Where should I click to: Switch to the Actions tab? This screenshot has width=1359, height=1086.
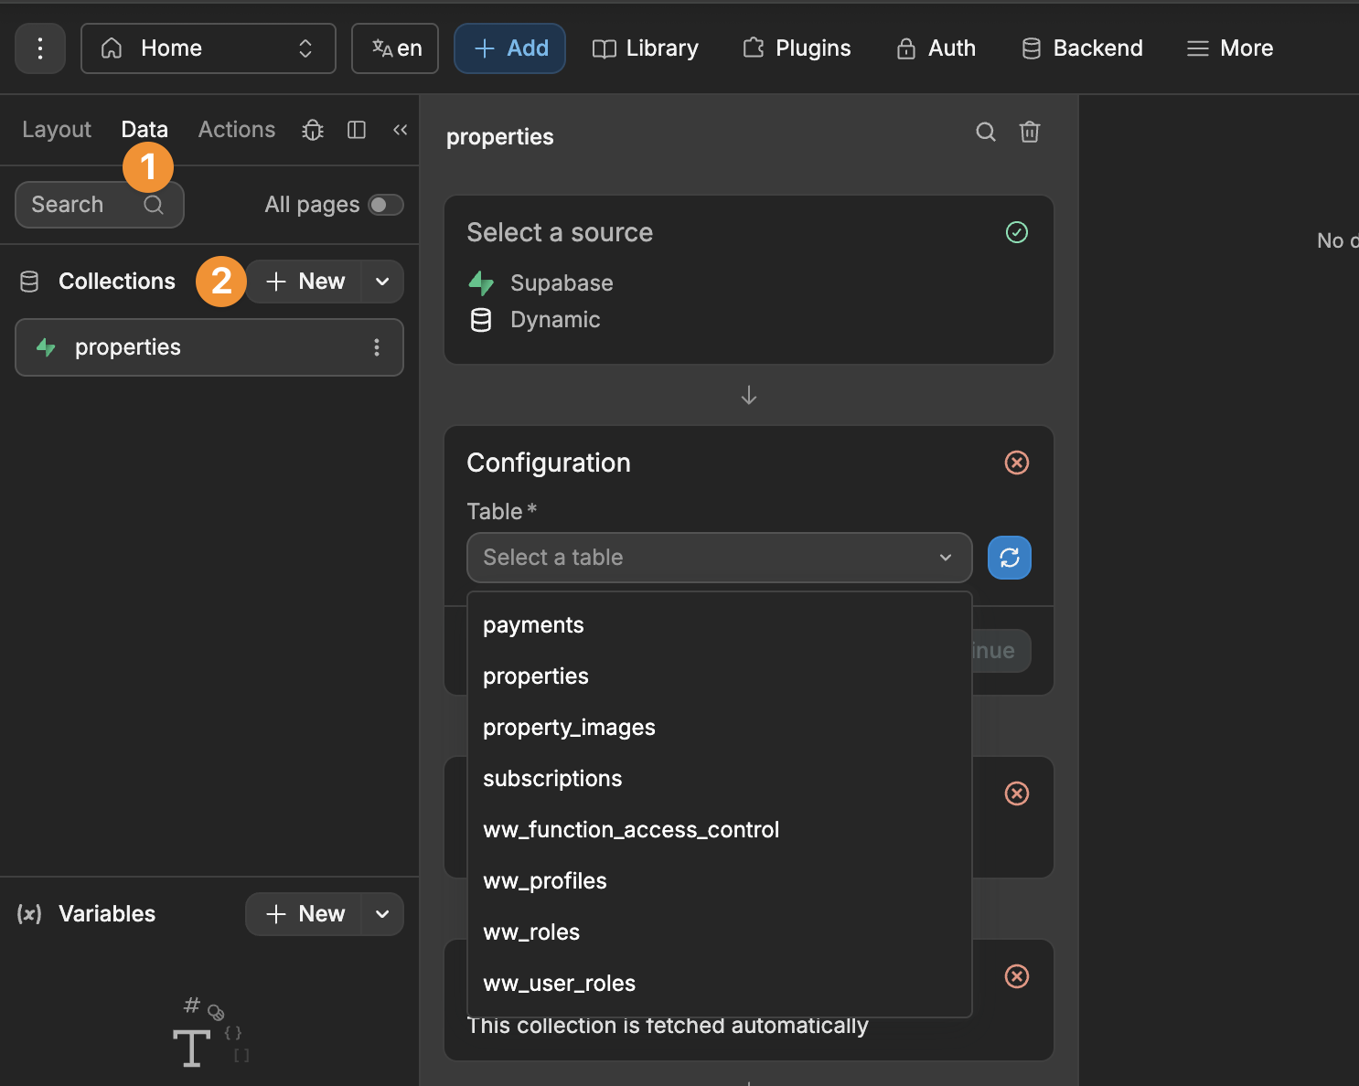[x=236, y=130]
